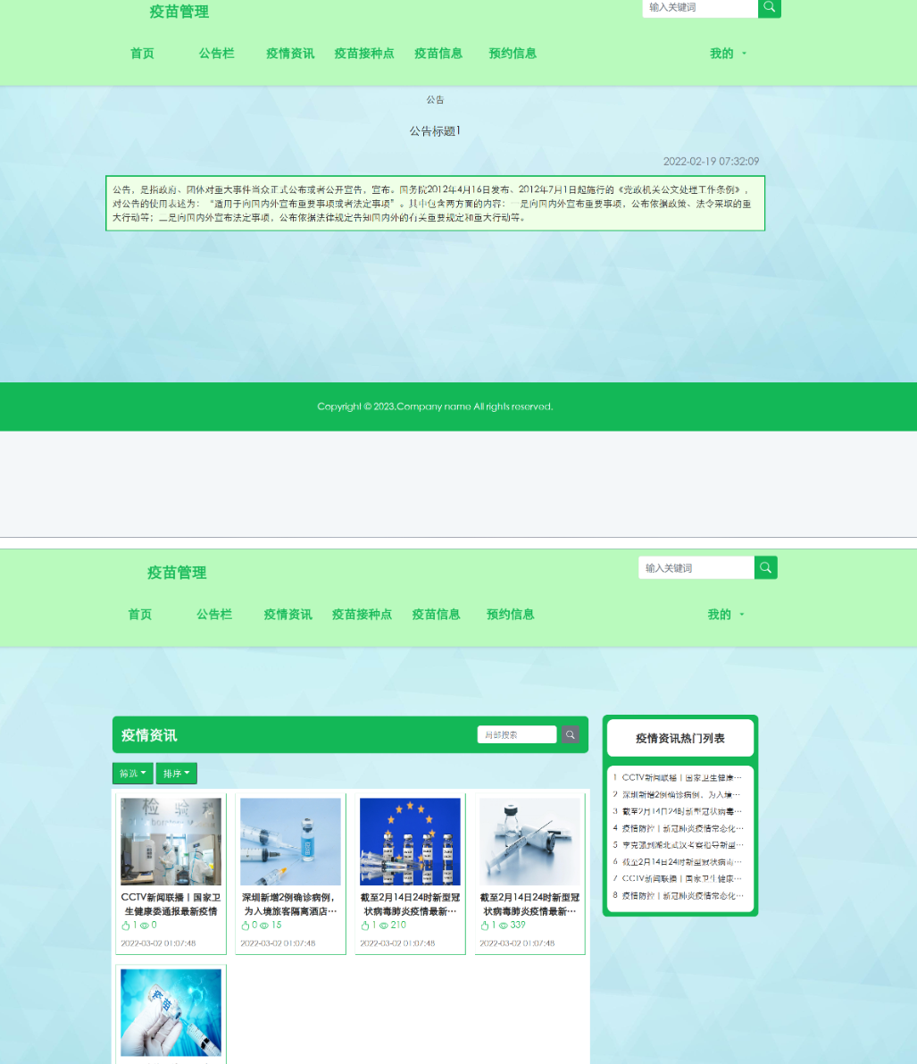Click the announcement body text box
Image resolution: width=917 pixels, height=1064 pixels.
[436, 204]
